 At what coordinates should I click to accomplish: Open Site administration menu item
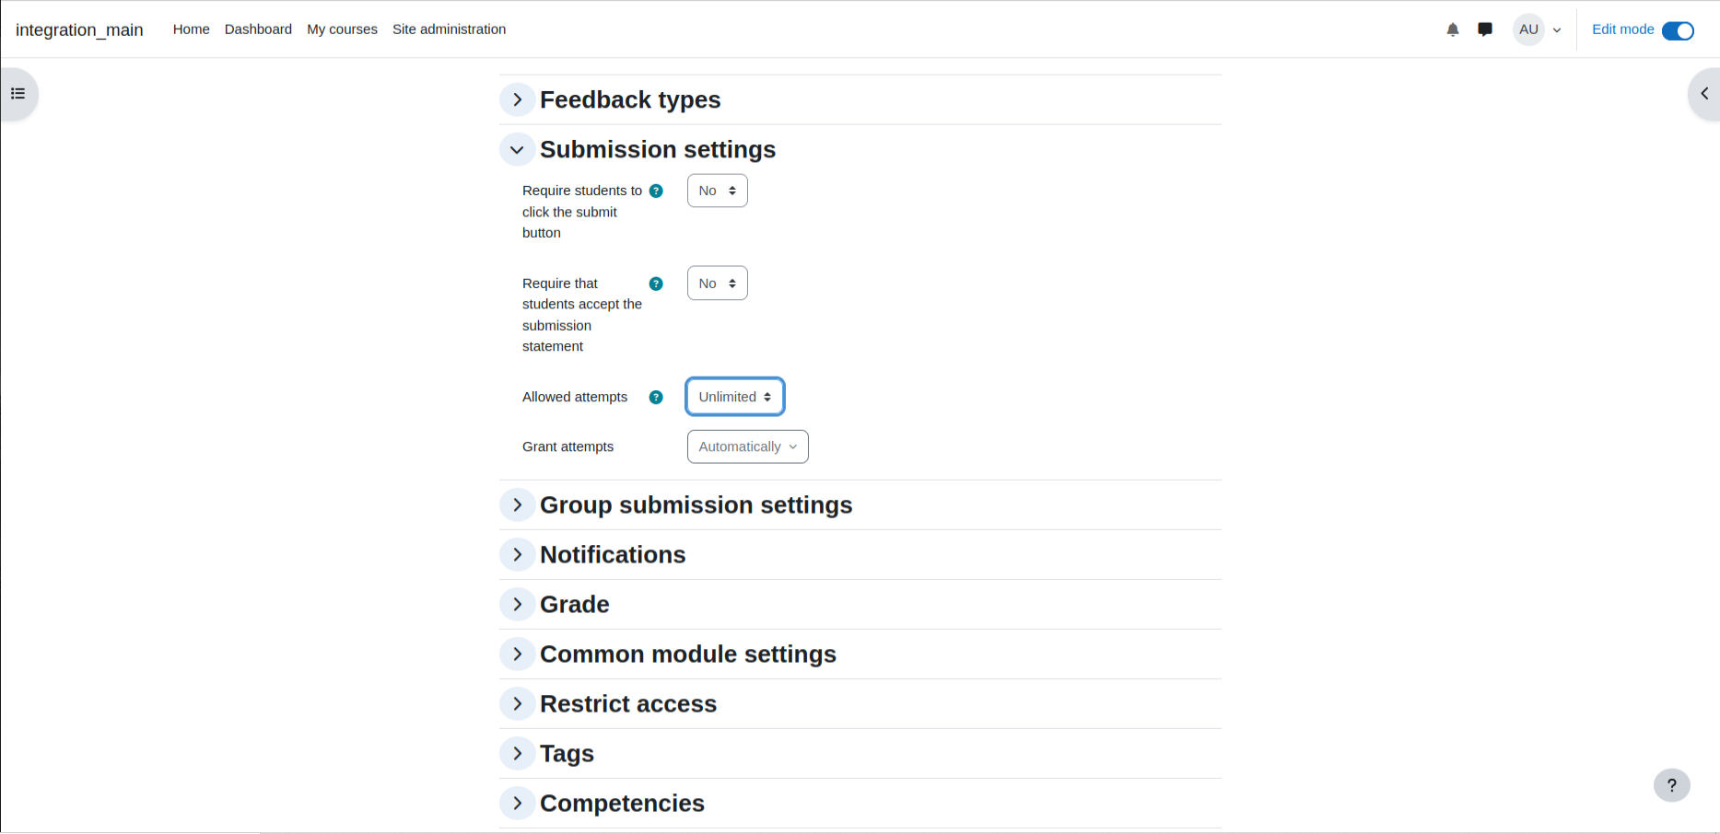(449, 29)
